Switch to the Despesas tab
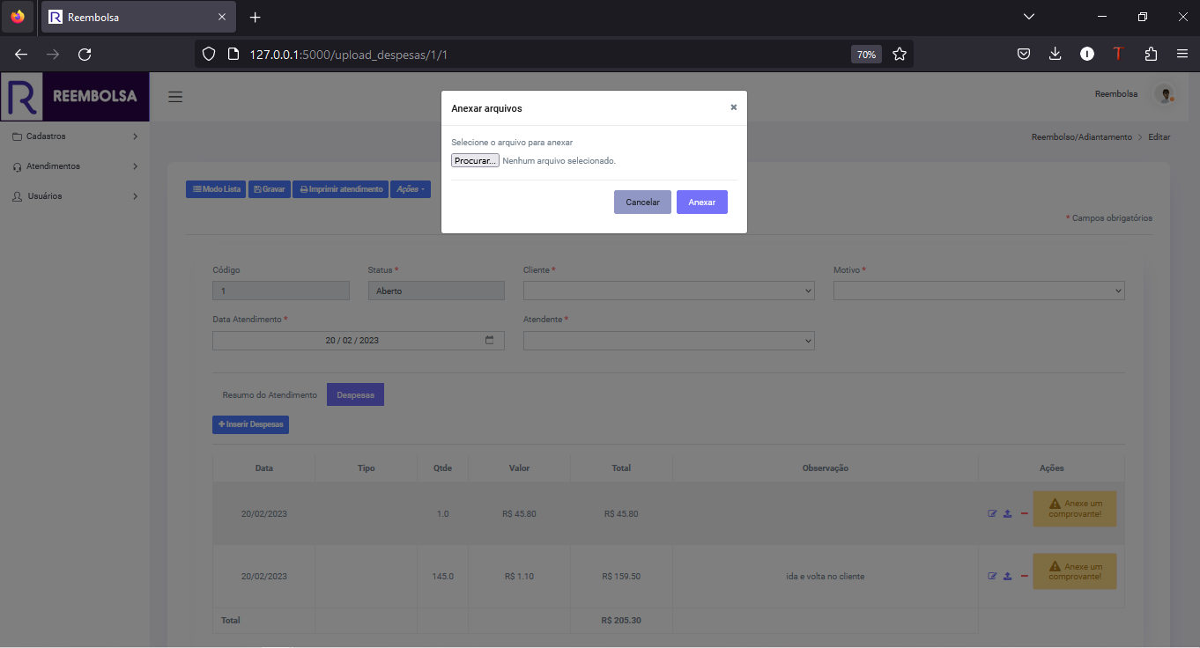The image size is (1200, 648). [355, 394]
